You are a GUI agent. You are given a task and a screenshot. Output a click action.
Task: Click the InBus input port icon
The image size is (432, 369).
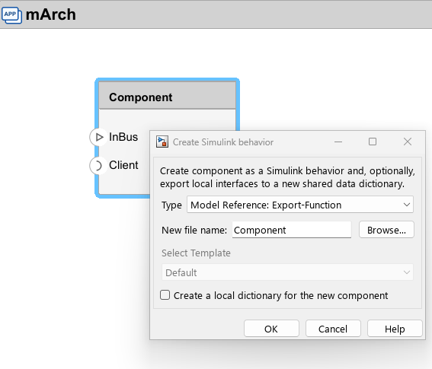(98, 137)
